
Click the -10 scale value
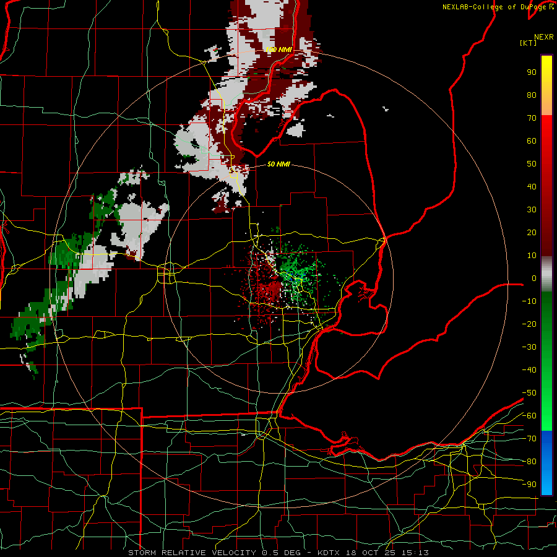click(529, 301)
